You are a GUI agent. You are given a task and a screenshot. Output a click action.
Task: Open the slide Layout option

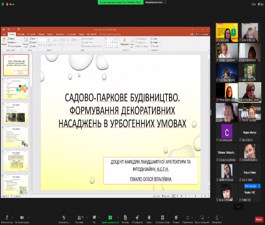[33, 39]
